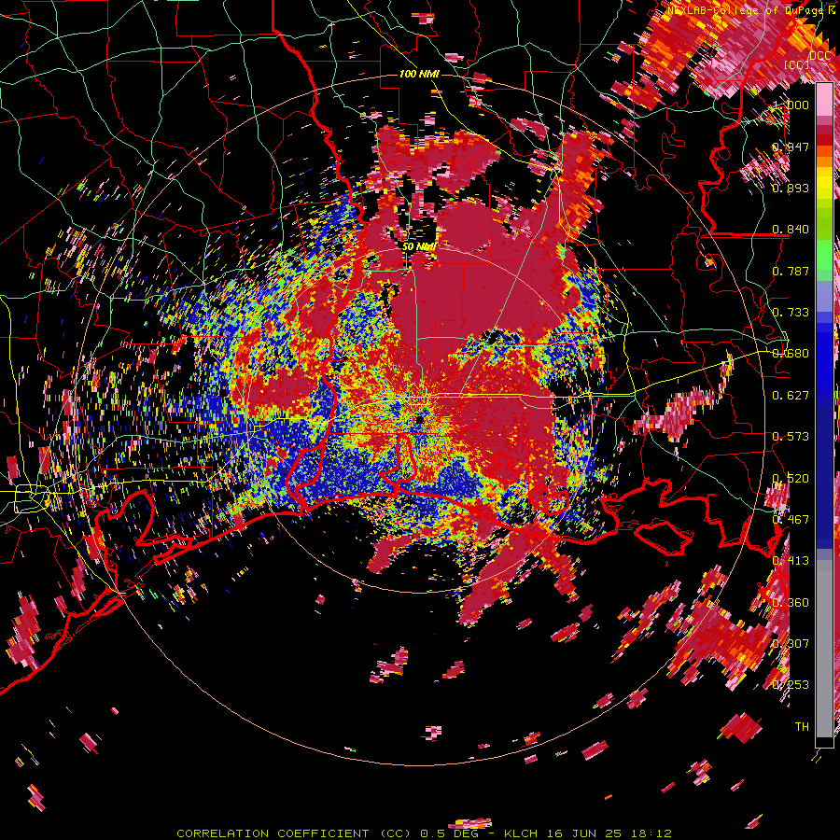Click the 0.520 legend value
This screenshot has height=840, width=840.
pos(791,479)
